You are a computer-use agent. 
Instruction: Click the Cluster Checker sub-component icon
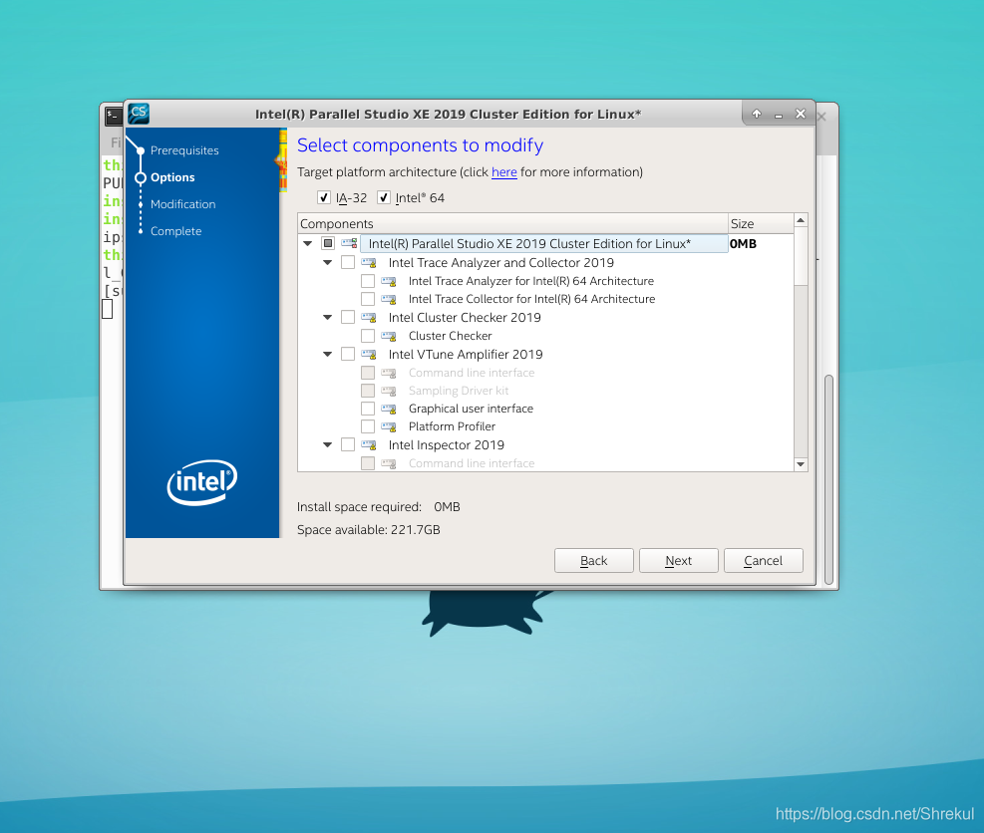389,336
